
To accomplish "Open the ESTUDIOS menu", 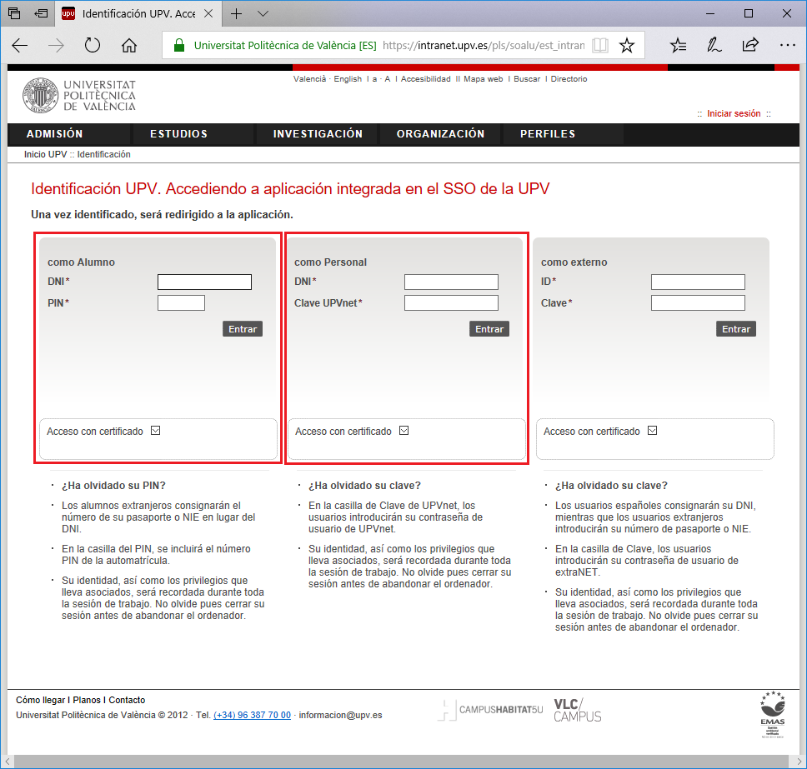I will point(178,134).
